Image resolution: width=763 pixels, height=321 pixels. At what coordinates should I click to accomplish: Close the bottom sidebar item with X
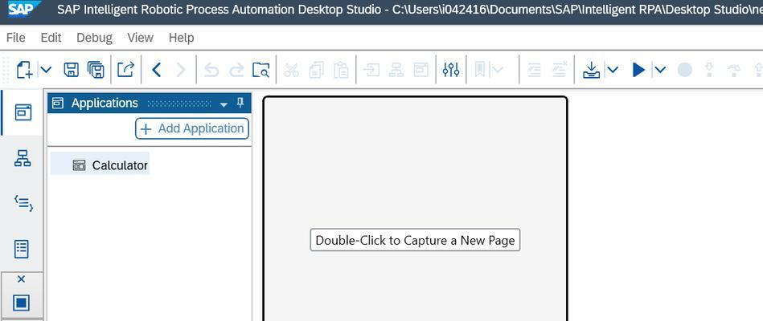pos(21,278)
